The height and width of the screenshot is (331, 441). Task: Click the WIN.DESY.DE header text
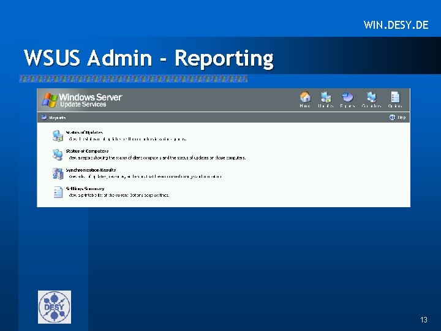[x=396, y=25]
